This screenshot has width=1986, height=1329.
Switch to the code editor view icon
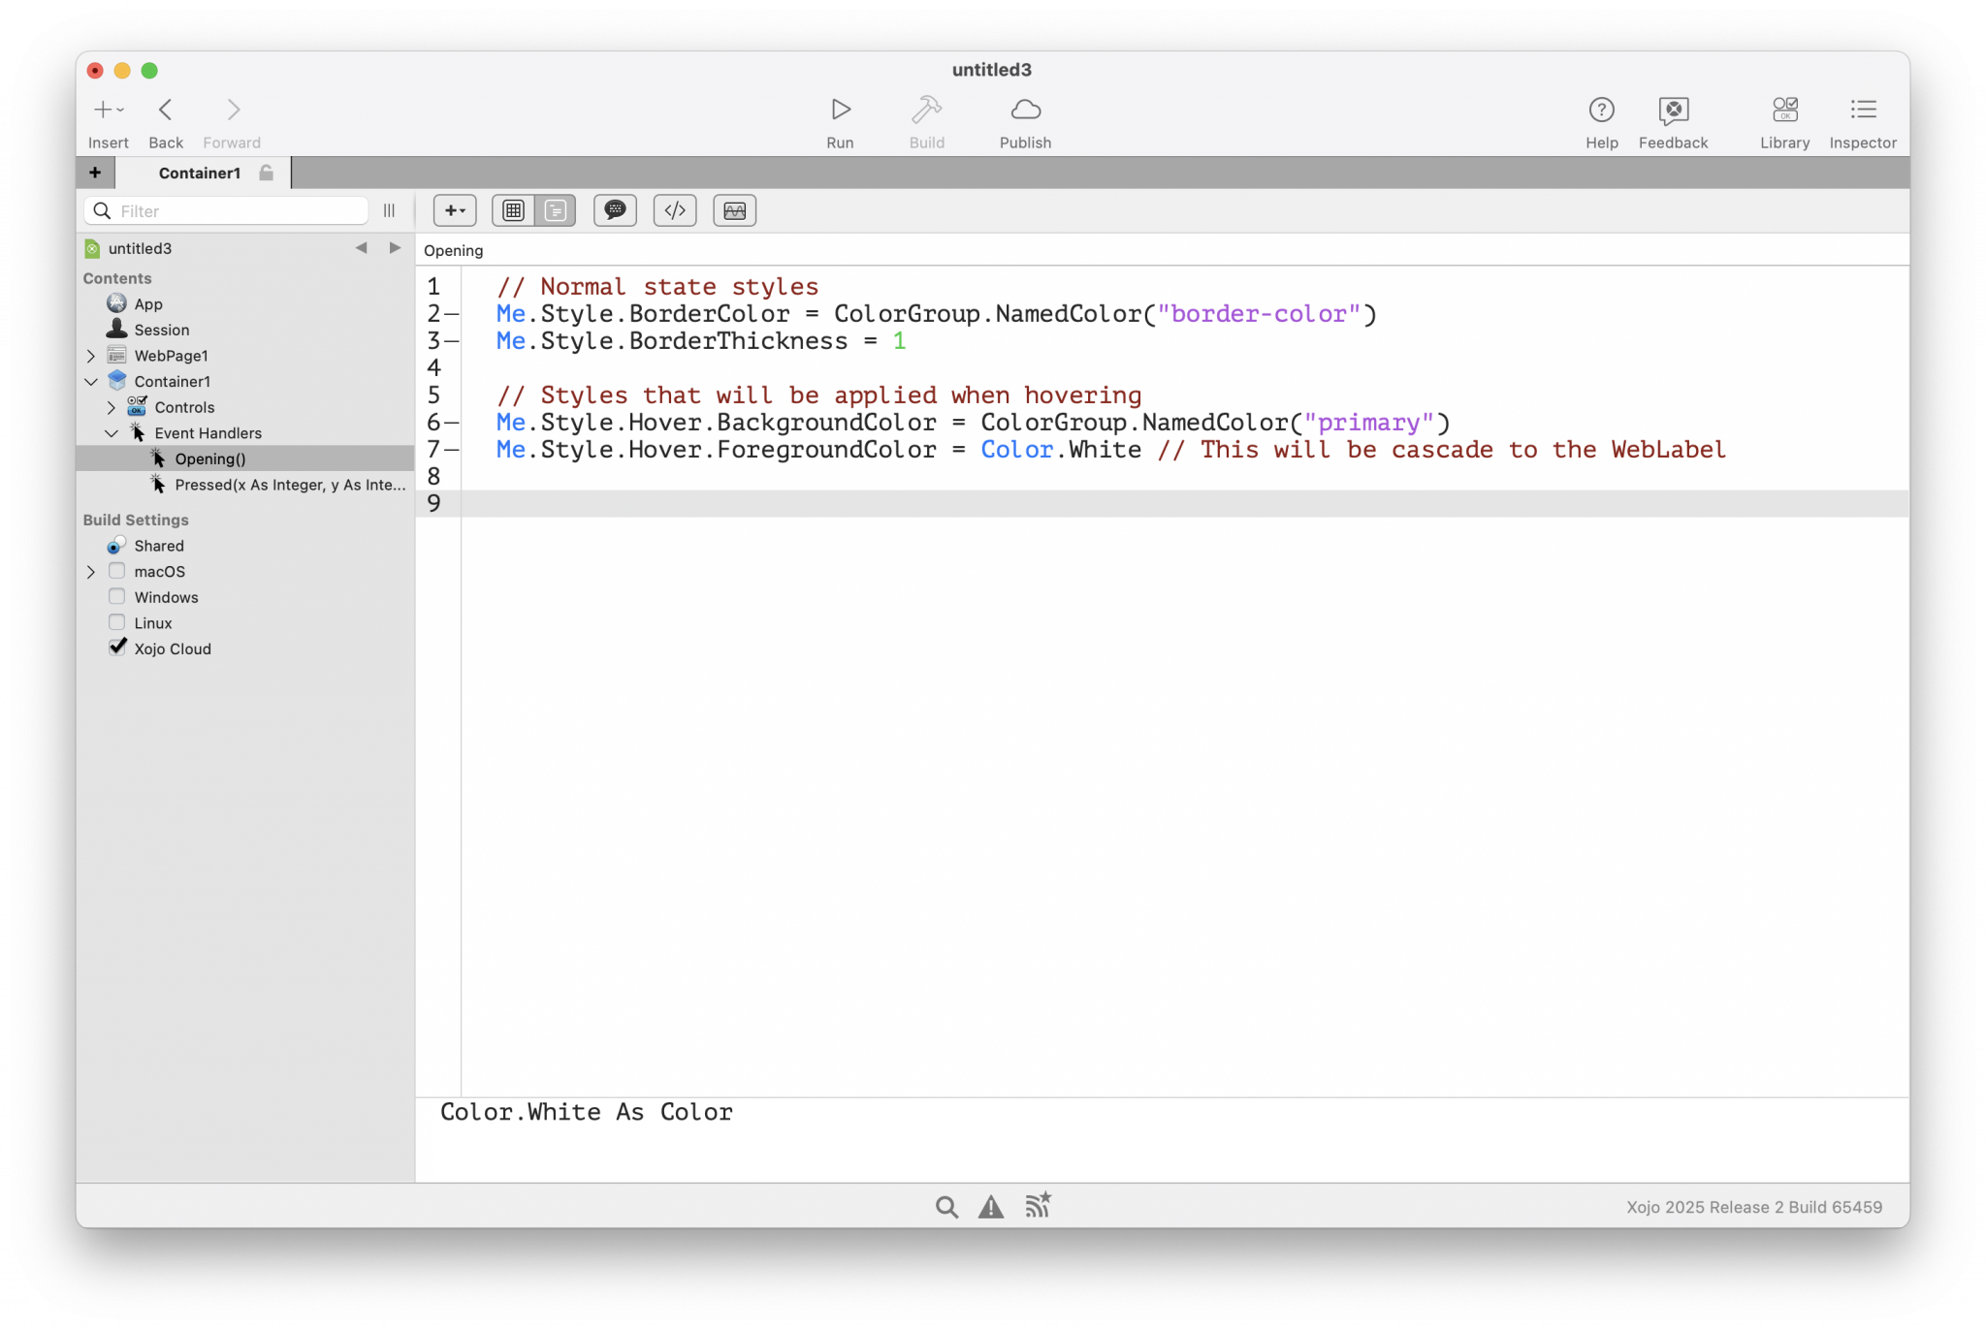coord(556,210)
